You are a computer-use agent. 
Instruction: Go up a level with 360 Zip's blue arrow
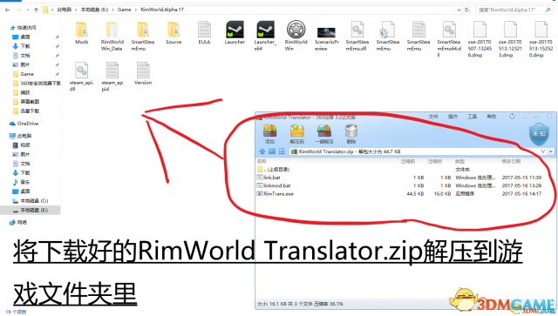tap(262, 151)
